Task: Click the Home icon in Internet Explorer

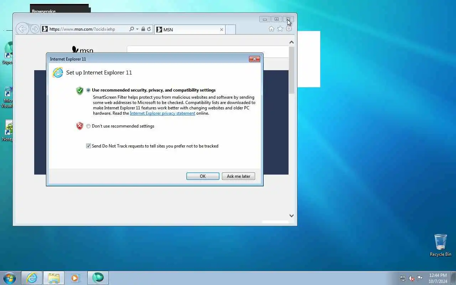Action: (x=271, y=29)
